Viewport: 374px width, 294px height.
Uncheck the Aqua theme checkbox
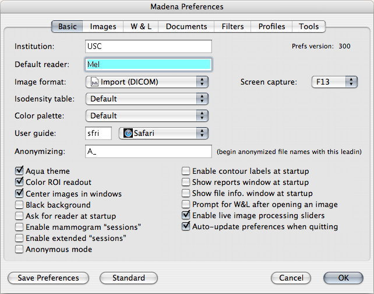tap(19, 171)
